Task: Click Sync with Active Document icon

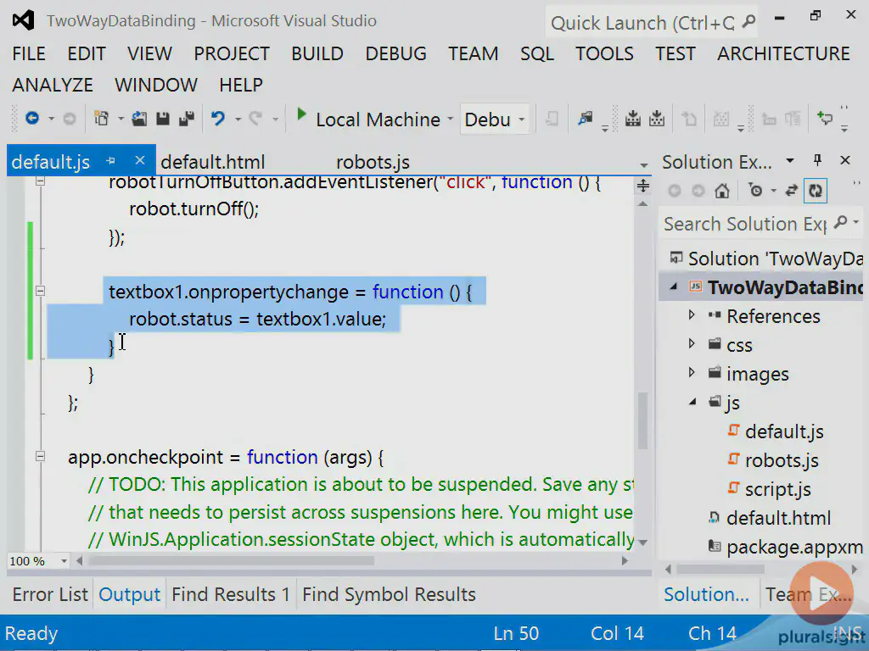Action: 792,191
